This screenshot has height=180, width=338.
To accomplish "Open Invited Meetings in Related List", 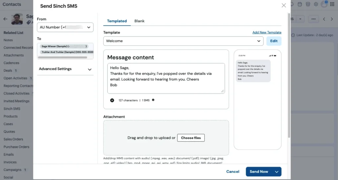I will [x=17, y=101].
